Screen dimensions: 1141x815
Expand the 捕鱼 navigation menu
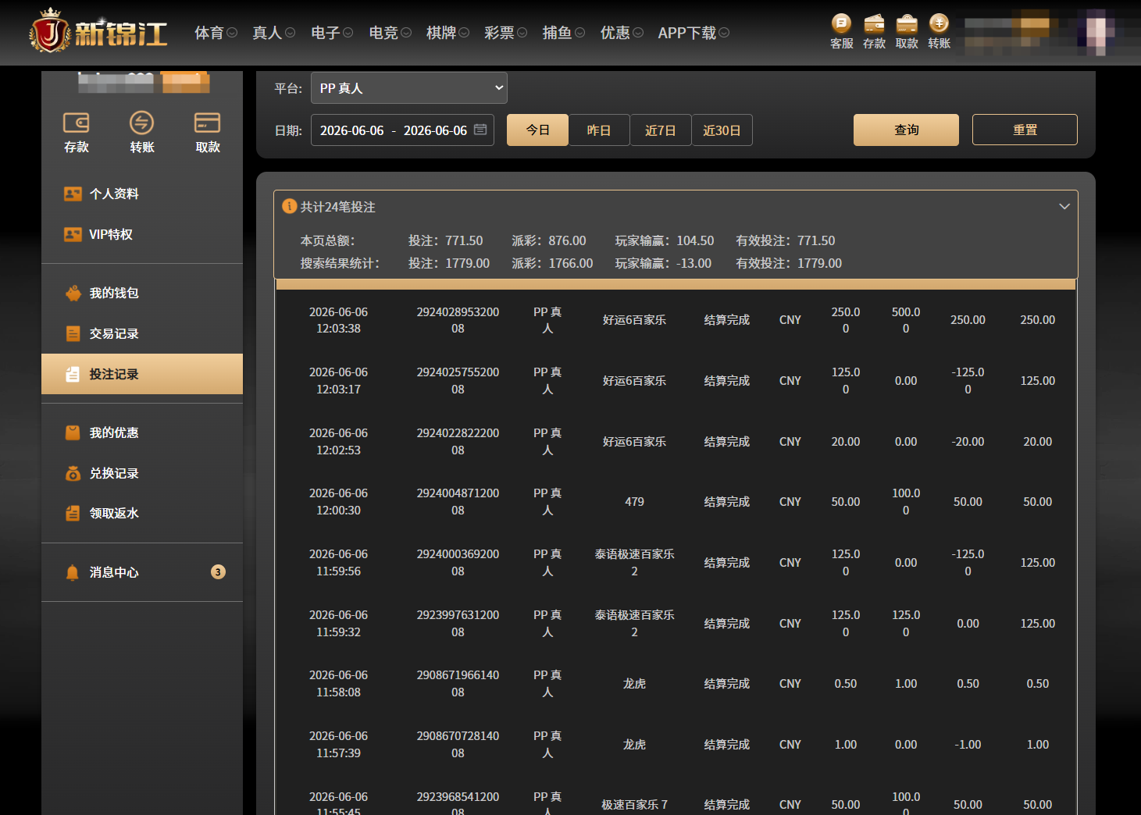click(x=563, y=33)
